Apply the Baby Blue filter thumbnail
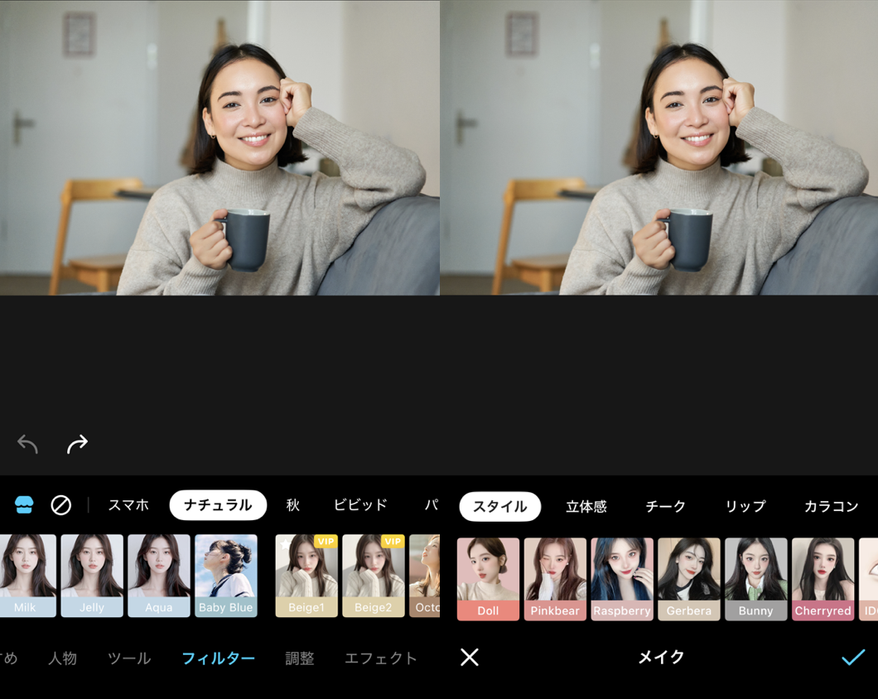This screenshot has height=699, width=878. 226,576
